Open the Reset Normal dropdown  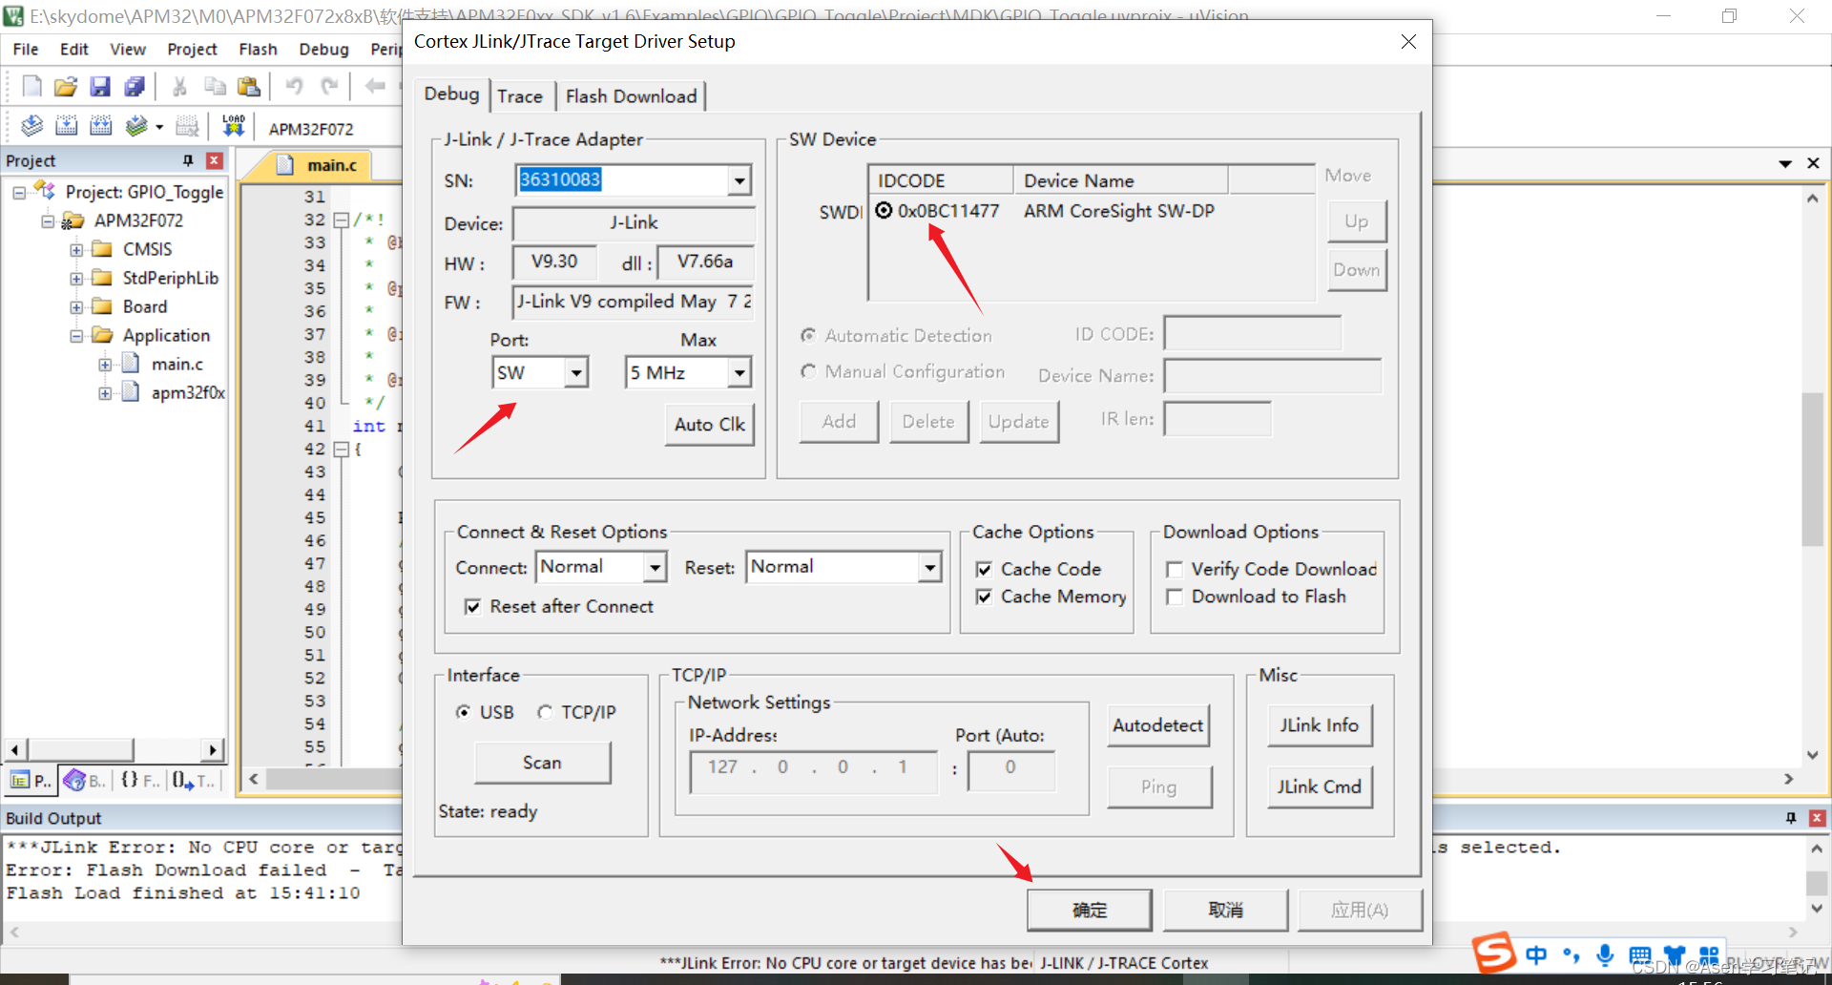coord(929,567)
